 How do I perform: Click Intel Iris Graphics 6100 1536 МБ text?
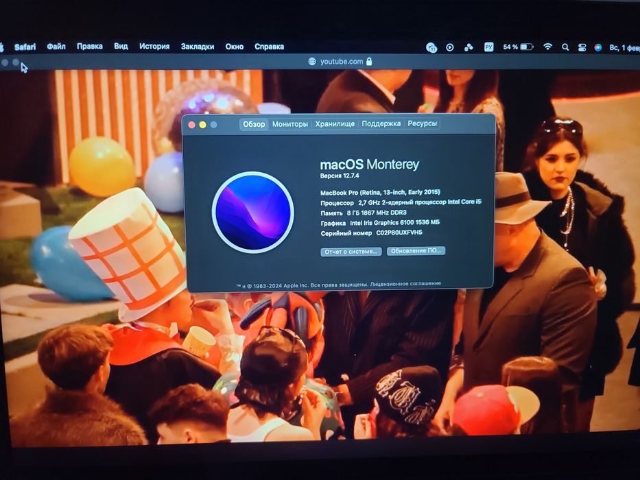tap(394, 223)
